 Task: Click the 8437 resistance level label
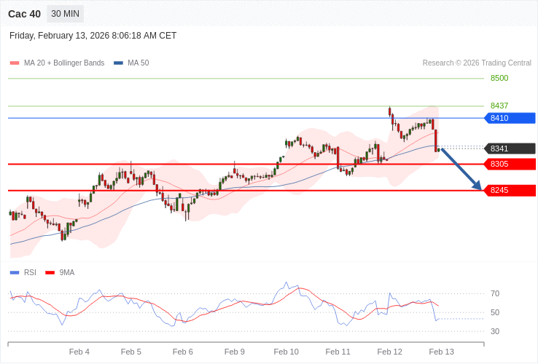[x=499, y=106]
